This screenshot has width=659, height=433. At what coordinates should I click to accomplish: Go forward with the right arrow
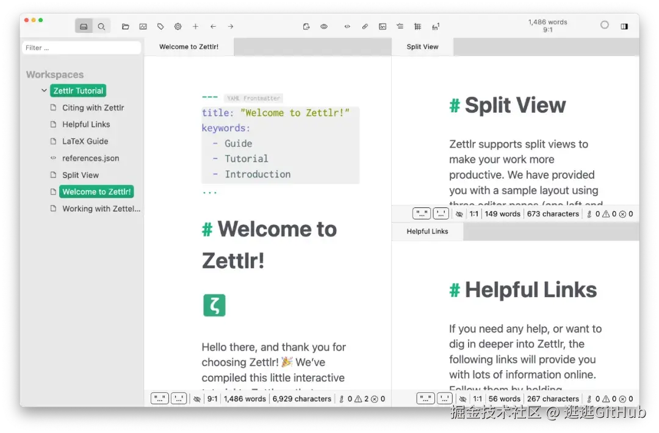pyautogui.click(x=231, y=26)
